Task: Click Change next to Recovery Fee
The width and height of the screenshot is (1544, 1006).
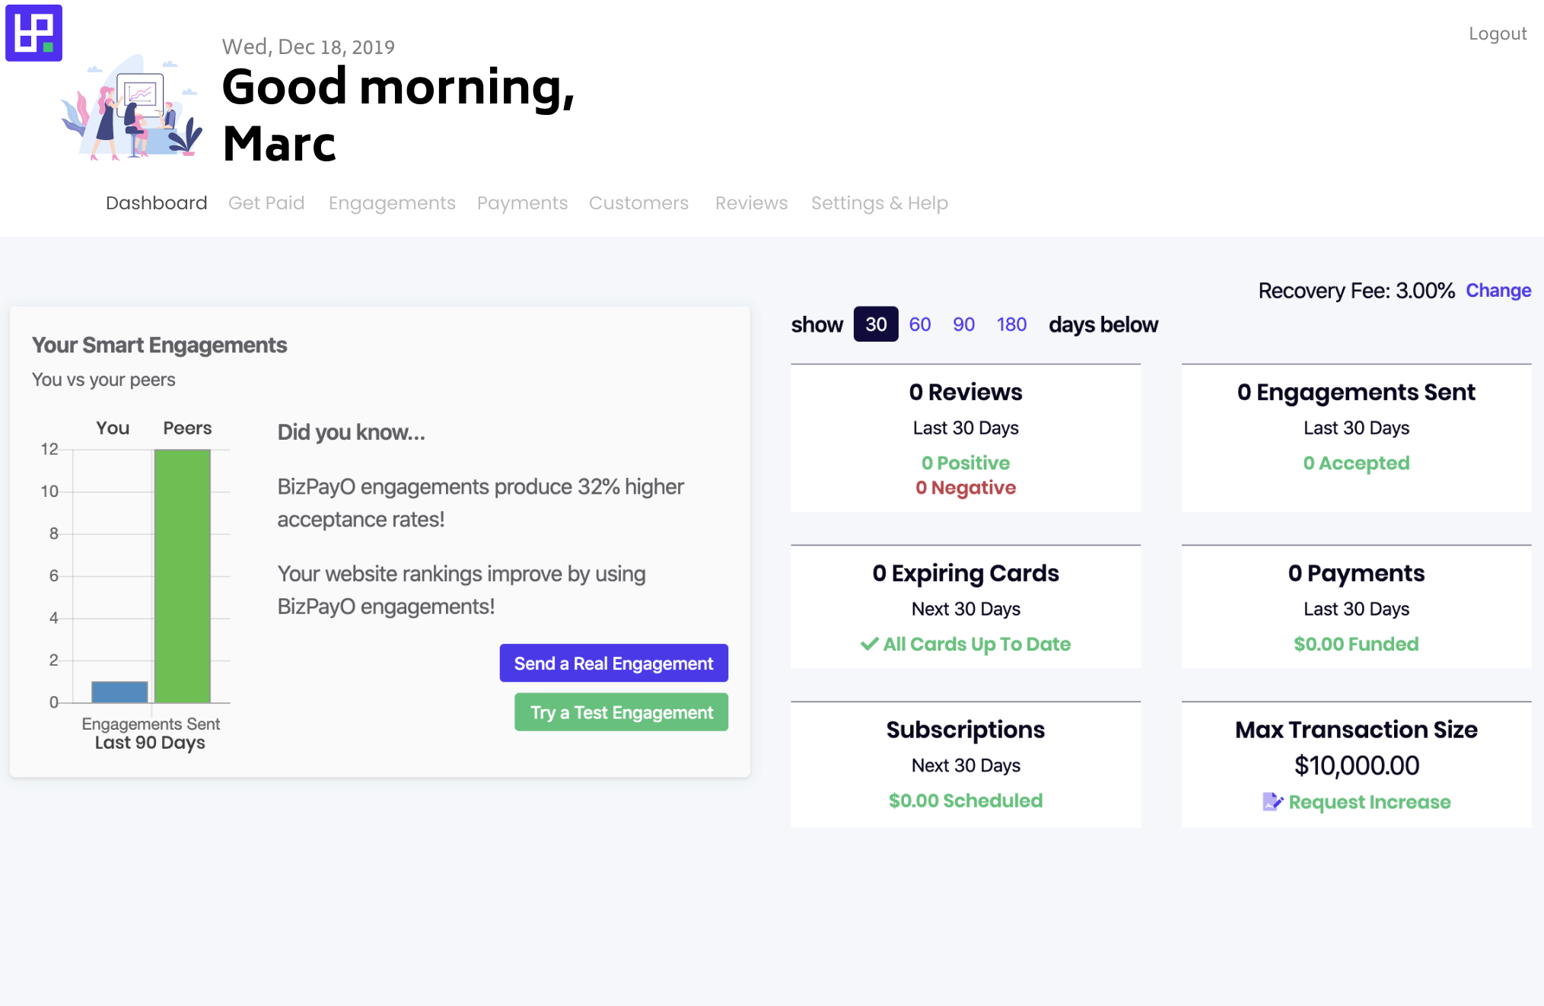Action: (1498, 291)
